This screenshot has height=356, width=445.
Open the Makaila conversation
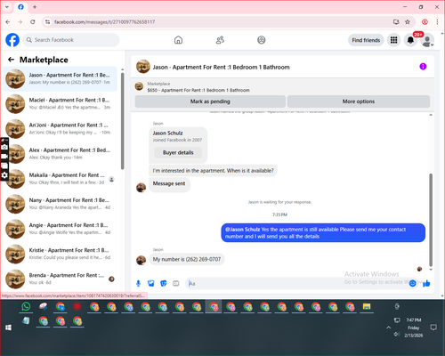tap(61, 179)
